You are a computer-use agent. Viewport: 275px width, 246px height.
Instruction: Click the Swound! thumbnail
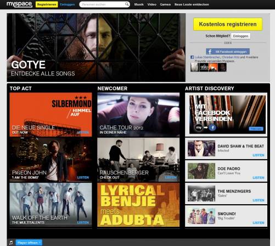coord(201,216)
